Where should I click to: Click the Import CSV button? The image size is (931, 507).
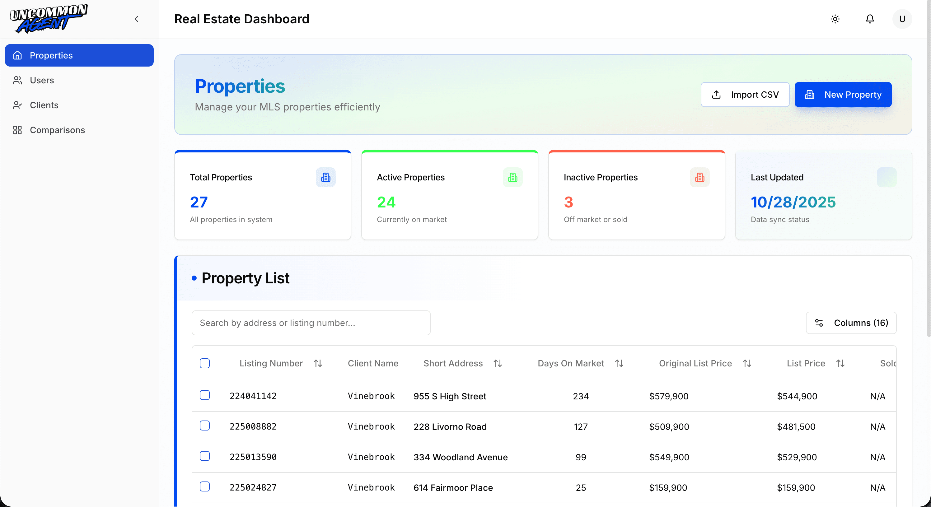tap(745, 94)
